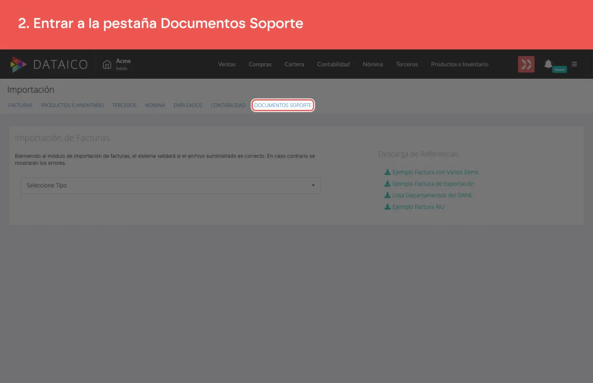The height and width of the screenshot is (383, 593).
Task: Download Lista Departamentos del DANE link
Action: 432,195
